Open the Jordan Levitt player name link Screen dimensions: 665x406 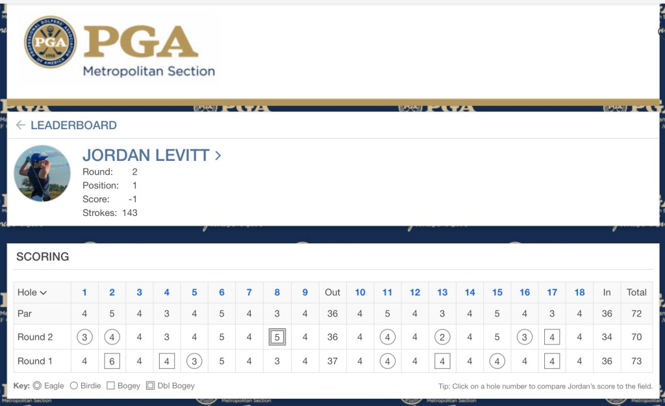(x=145, y=156)
